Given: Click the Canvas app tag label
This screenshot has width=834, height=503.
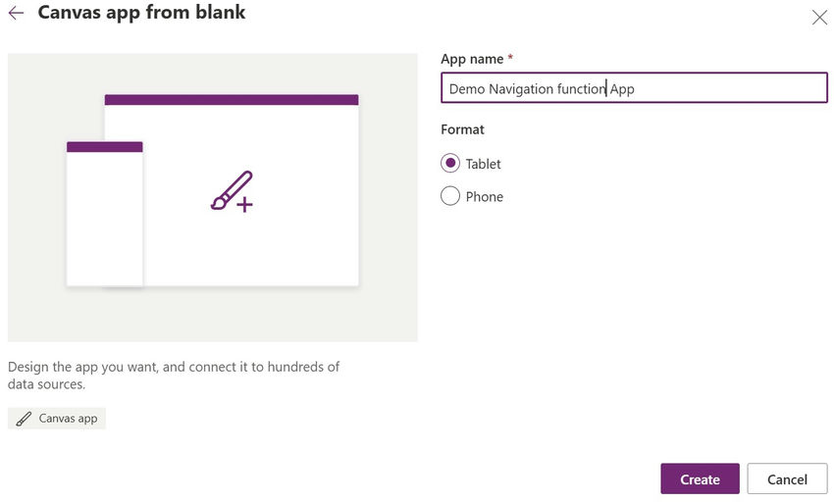Looking at the screenshot, I should tap(68, 419).
